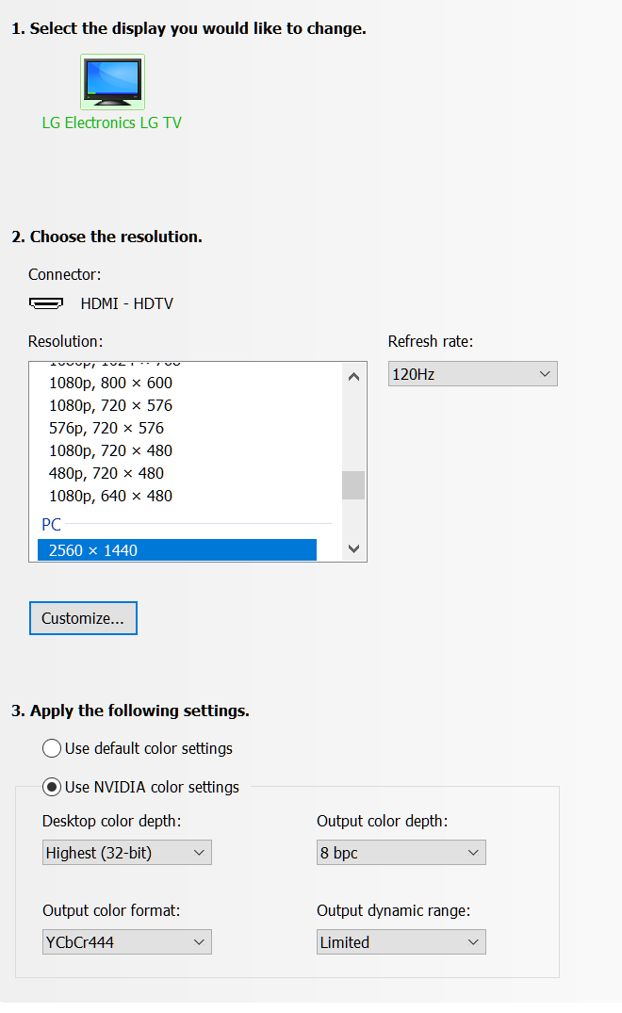Viewport: 622px width, 1013px height.
Task: Select the LG Electronics LG TV display icon
Action: (112, 81)
